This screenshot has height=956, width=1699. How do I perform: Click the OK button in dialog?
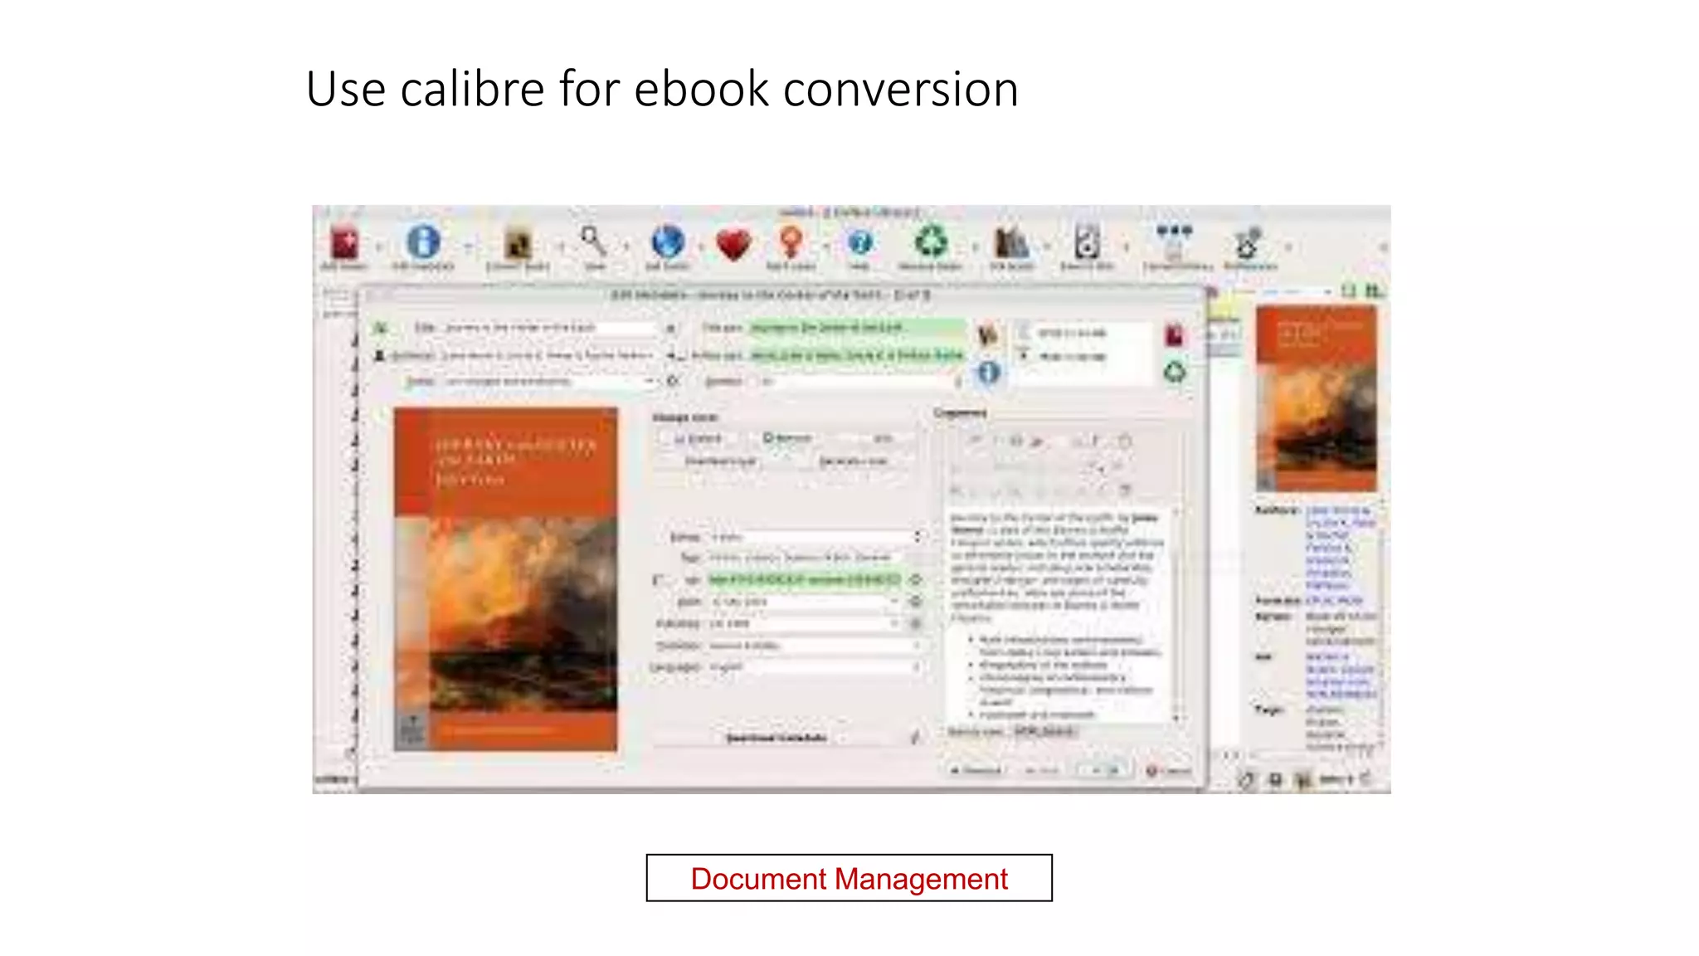tap(1104, 771)
